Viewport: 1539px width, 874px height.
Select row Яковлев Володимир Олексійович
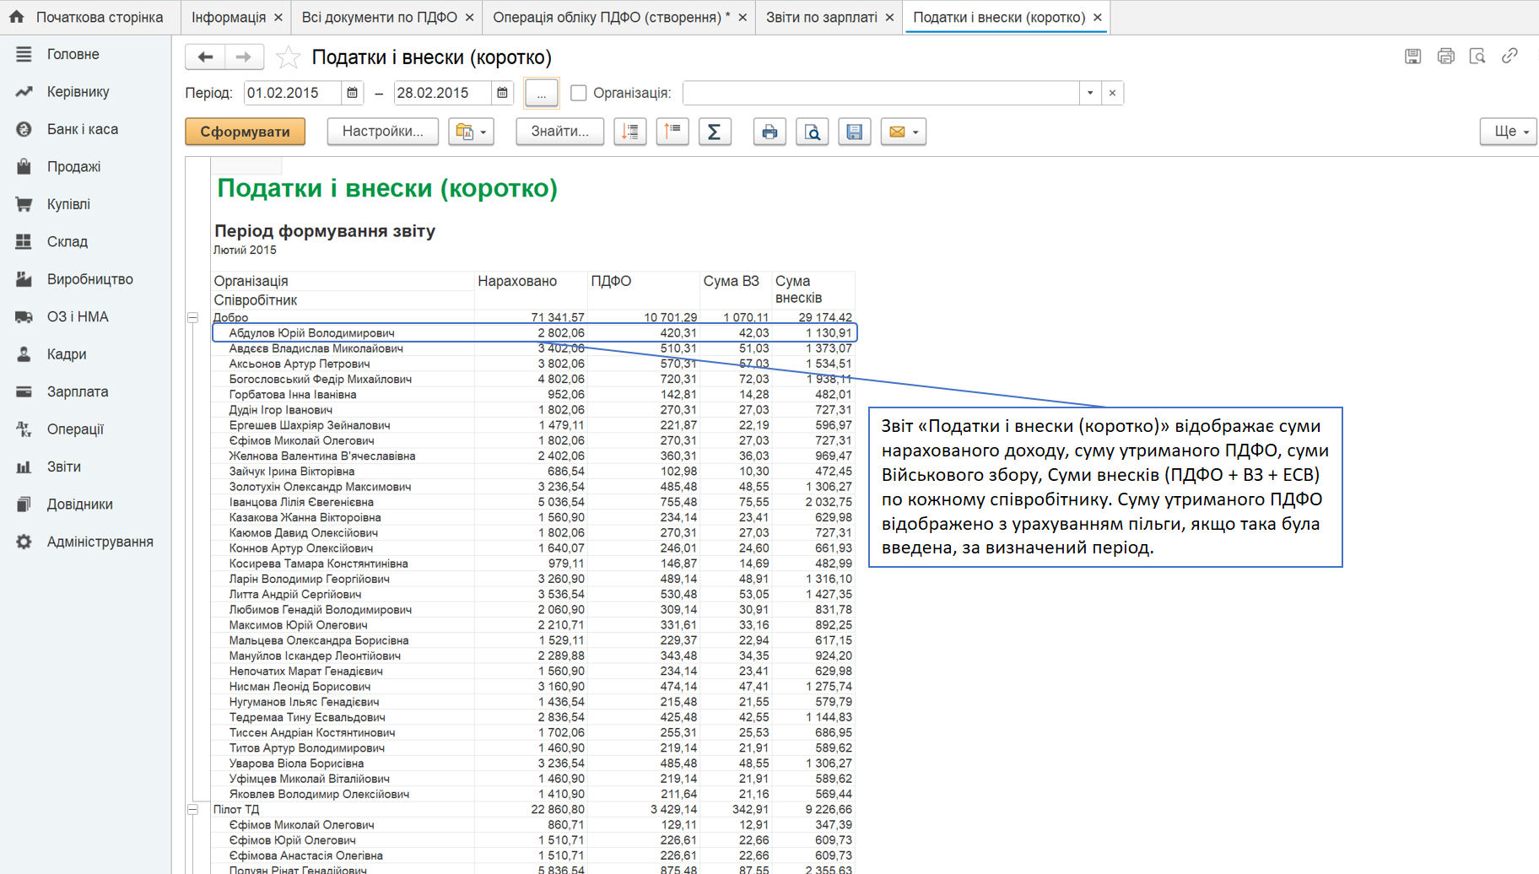tap(534, 794)
